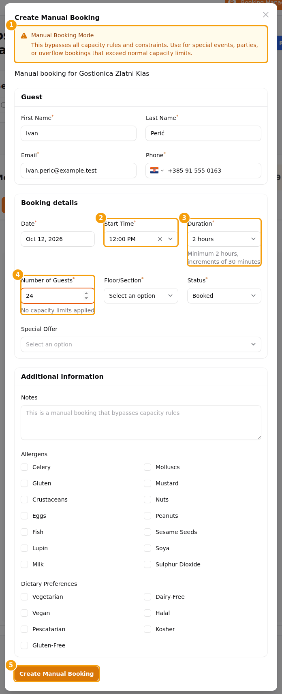This screenshot has height=694, width=282.
Task: Open the Status dropdown showing Booked
Action: point(224,296)
